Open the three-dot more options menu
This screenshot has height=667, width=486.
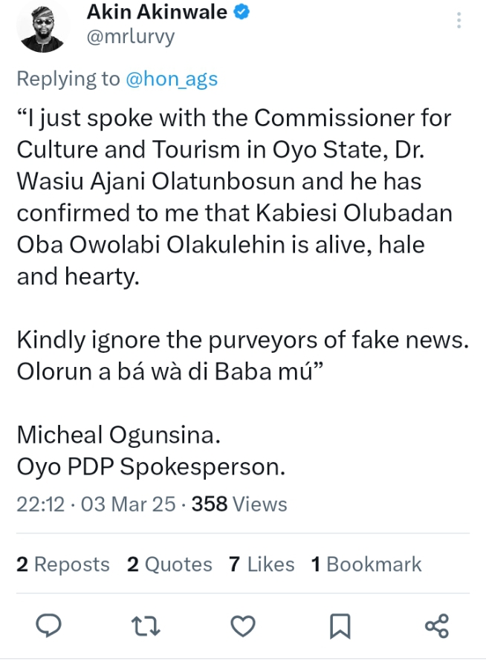460,19
